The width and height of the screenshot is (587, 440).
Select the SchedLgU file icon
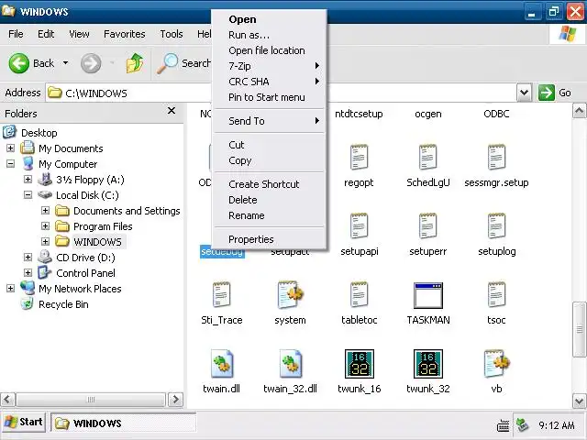pos(428,158)
